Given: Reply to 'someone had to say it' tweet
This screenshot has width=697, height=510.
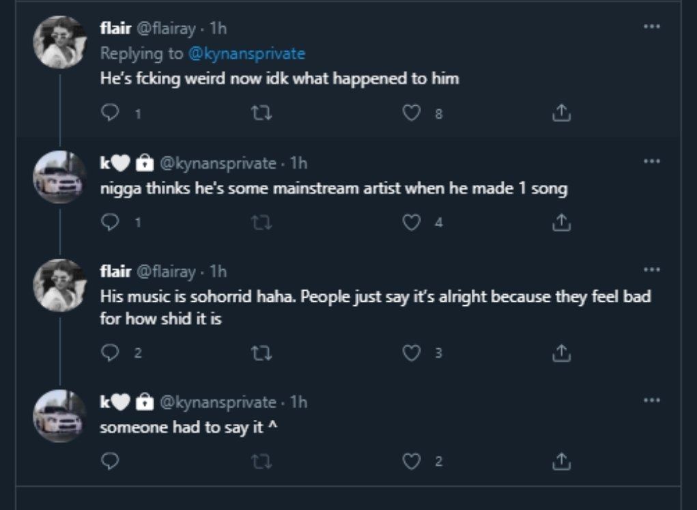Looking at the screenshot, I should coord(111,462).
